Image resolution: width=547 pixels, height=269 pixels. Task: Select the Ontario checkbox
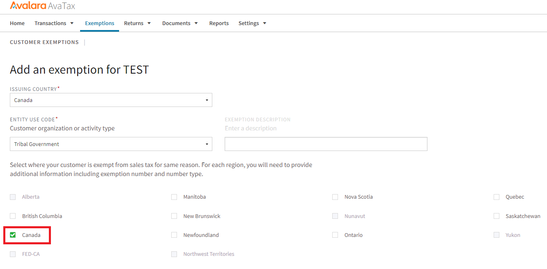tap(335, 235)
